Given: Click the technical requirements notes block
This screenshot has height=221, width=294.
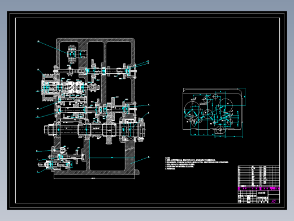Looking at the screenshot, I should pyautogui.click(x=197, y=163).
